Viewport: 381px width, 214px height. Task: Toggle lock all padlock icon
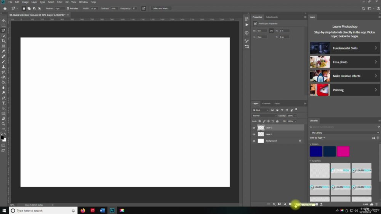click(277, 121)
